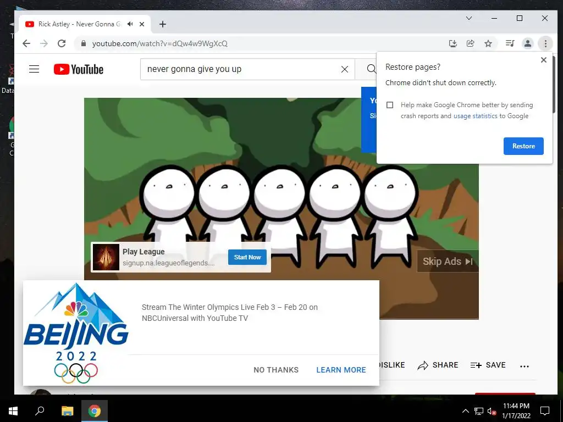The height and width of the screenshot is (422, 563).
Task: Open File Explorer from taskbar
Action: [67, 411]
